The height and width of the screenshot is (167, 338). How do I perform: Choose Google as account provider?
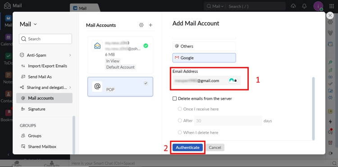[204, 58]
